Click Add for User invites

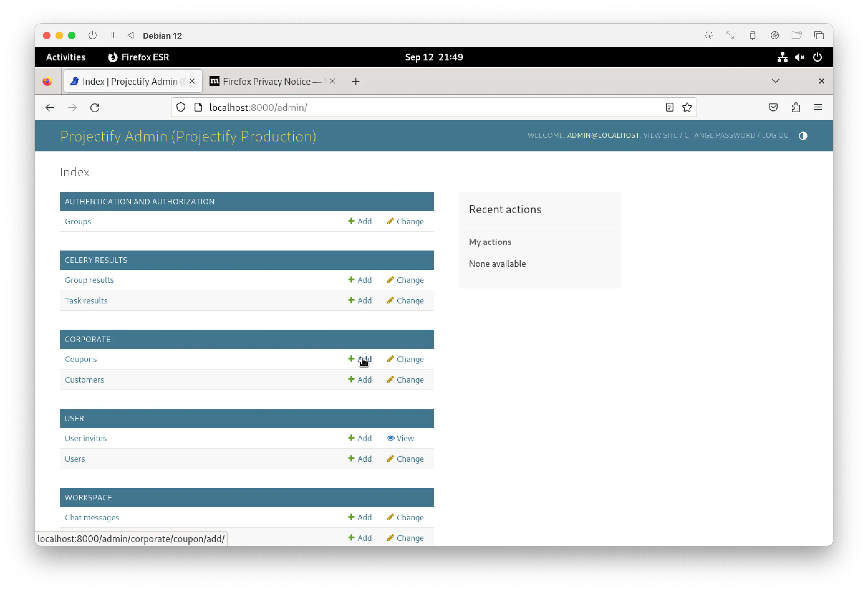(x=360, y=438)
